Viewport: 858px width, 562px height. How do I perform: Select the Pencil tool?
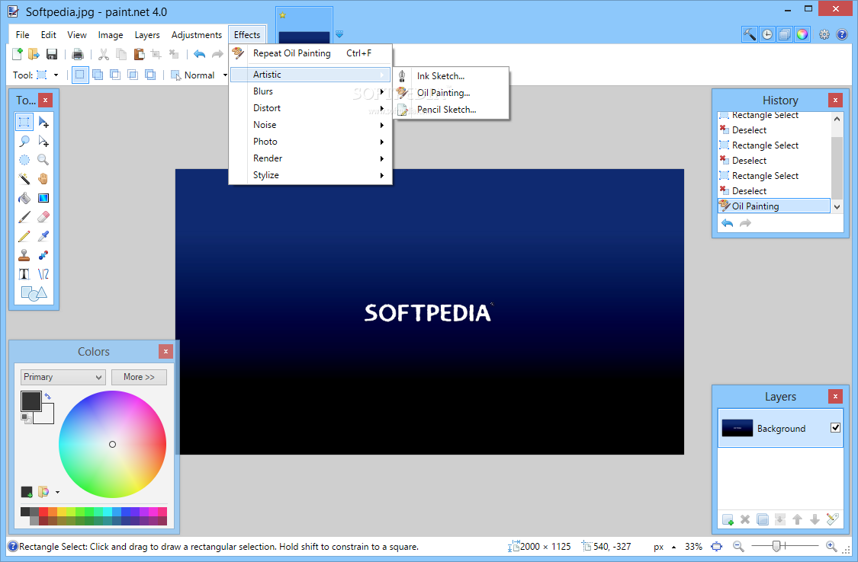click(24, 236)
